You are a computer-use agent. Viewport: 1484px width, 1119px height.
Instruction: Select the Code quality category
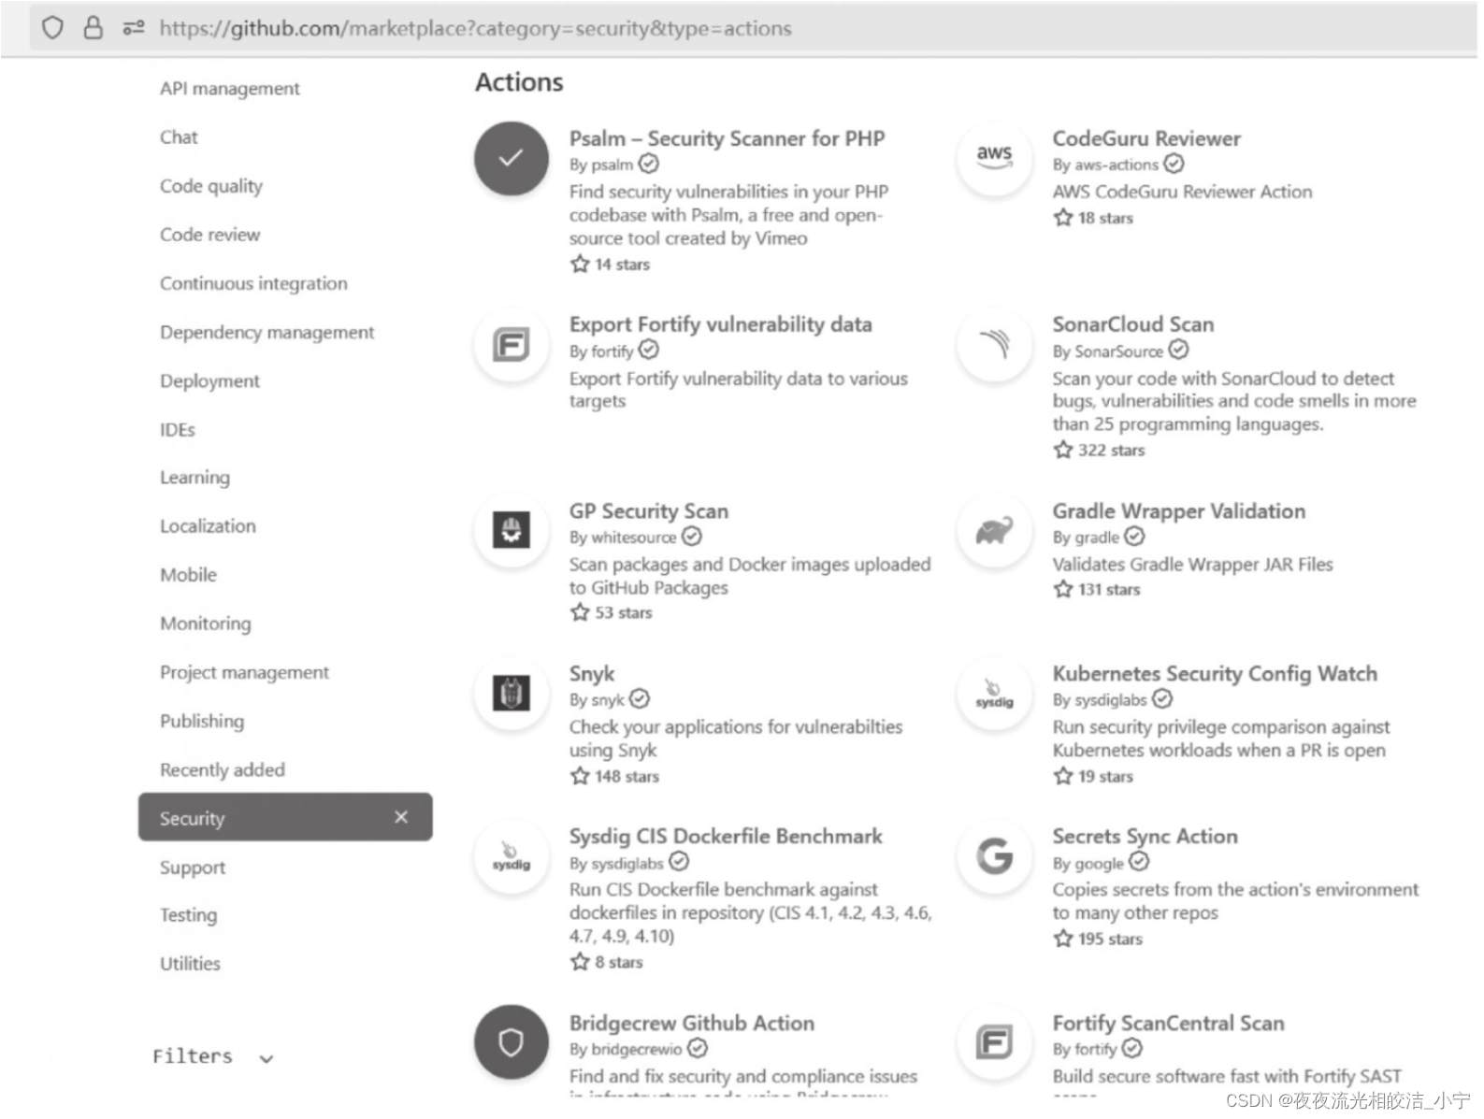pos(211,186)
